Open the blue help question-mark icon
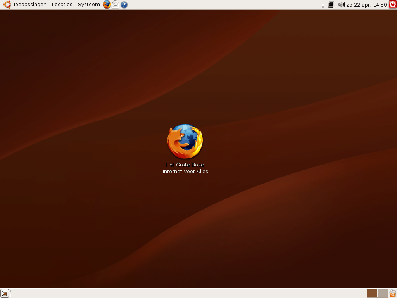 pos(124,5)
